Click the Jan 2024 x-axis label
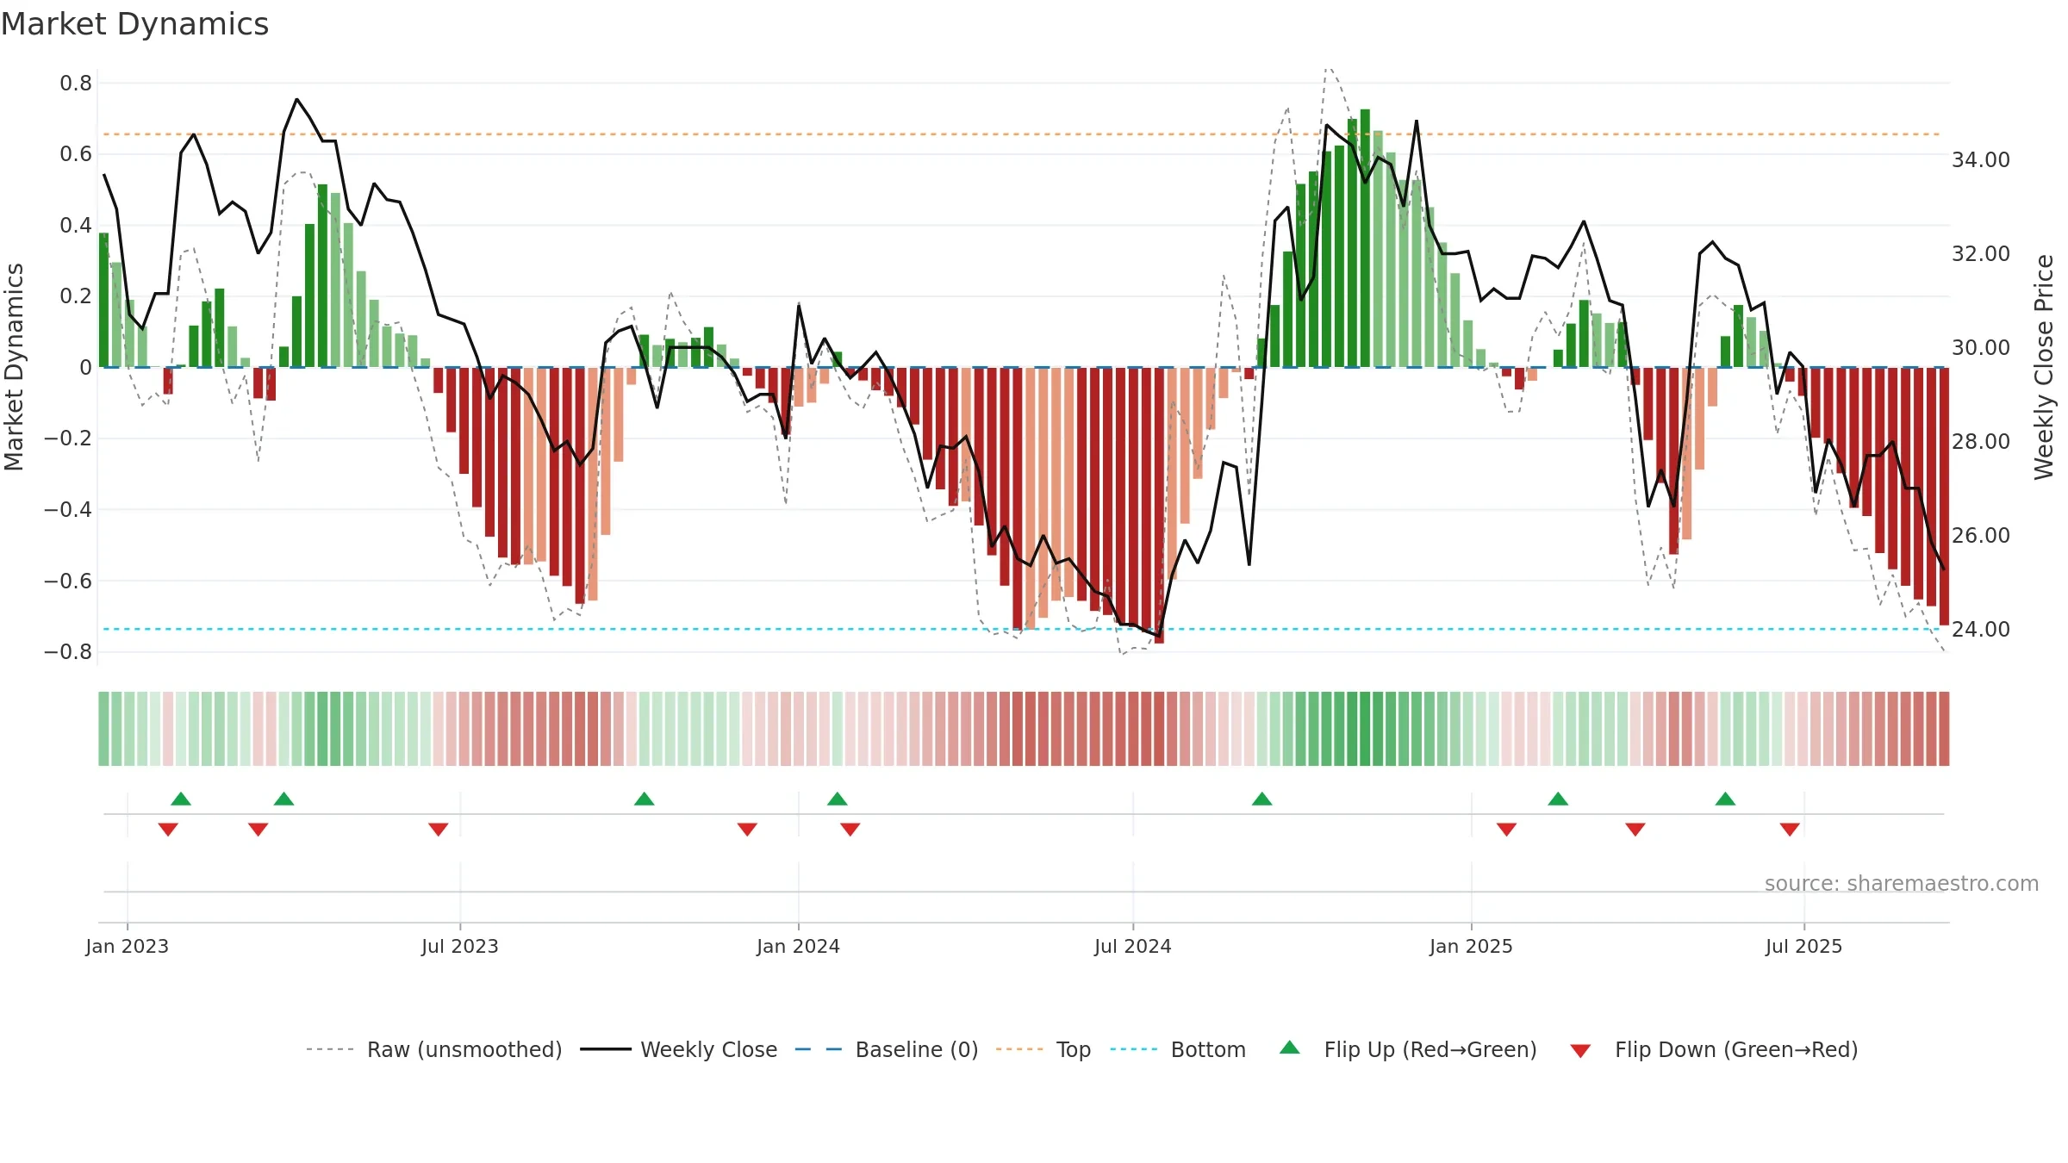The height and width of the screenshot is (1163, 2068). tap(799, 946)
